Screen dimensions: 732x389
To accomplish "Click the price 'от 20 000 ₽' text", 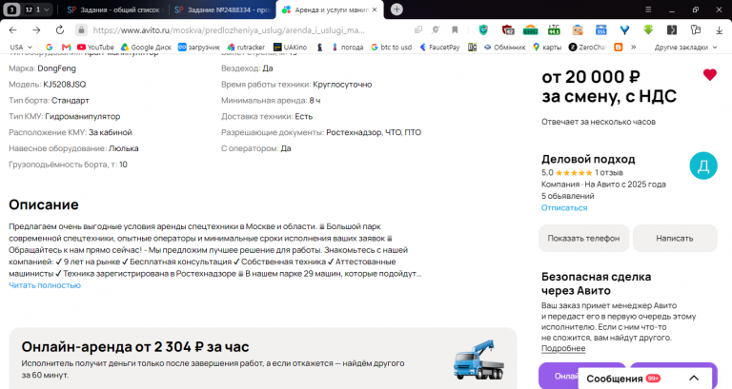I will click(591, 77).
